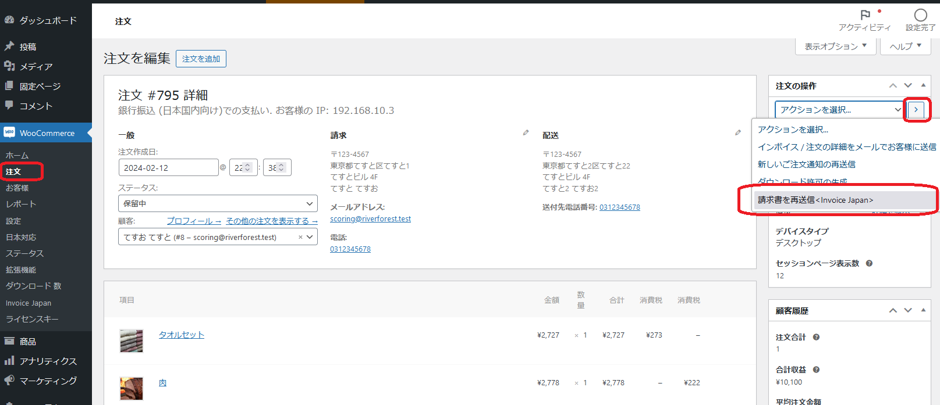Move 顧客履歴 panel up with chevron
Viewport: 940px width, 405px height.
coord(893,310)
